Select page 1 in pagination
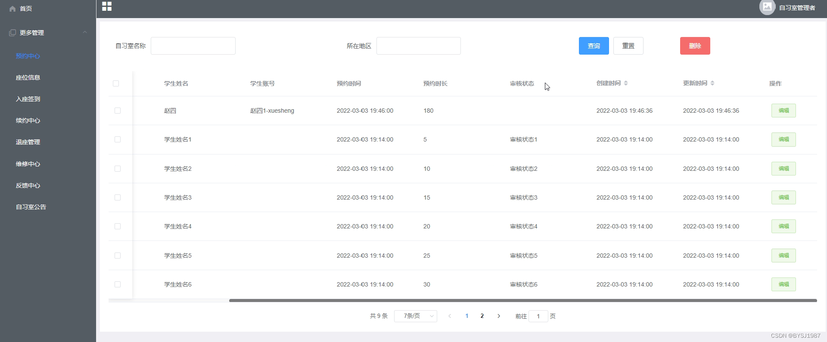This screenshot has width=827, height=342. click(x=467, y=316)
